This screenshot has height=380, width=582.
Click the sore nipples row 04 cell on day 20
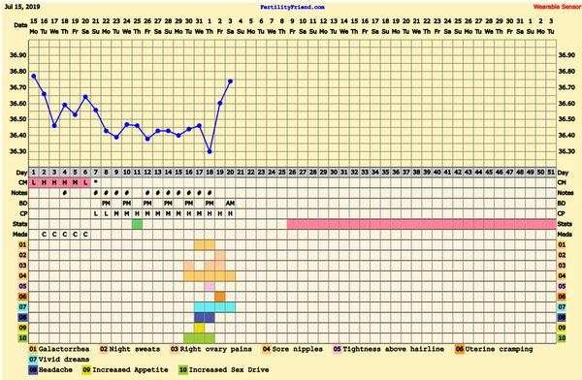230,276
